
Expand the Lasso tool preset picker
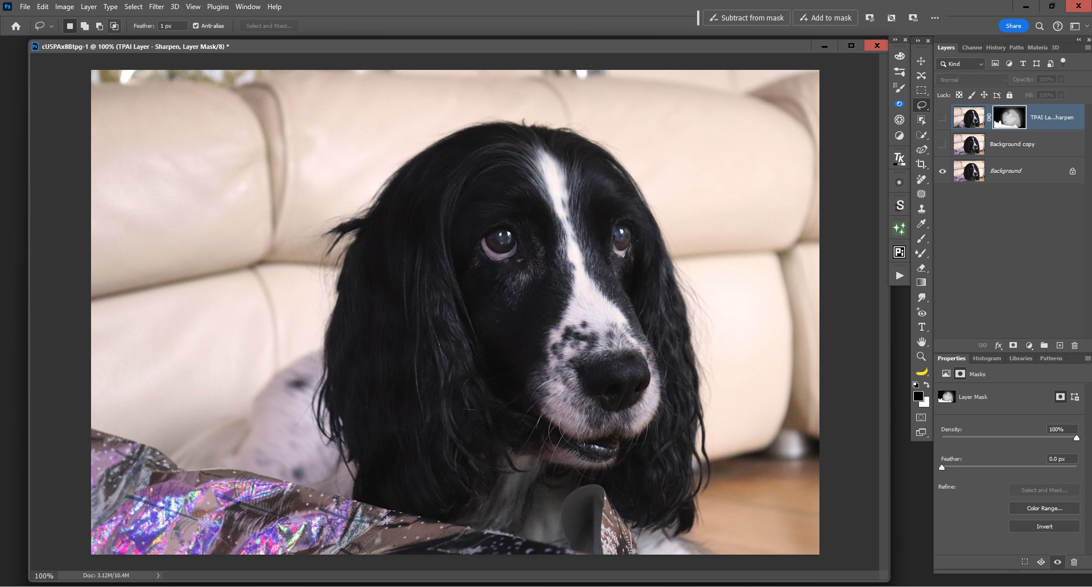point(44,26)
